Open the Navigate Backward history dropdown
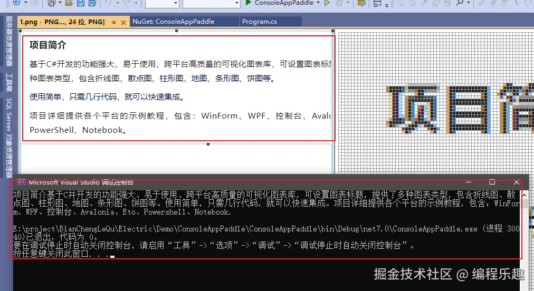Viewport: 534px width, 291px height. click(x=25, y=3)
